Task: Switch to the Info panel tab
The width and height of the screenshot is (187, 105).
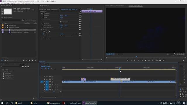Action: coord(14,64)
